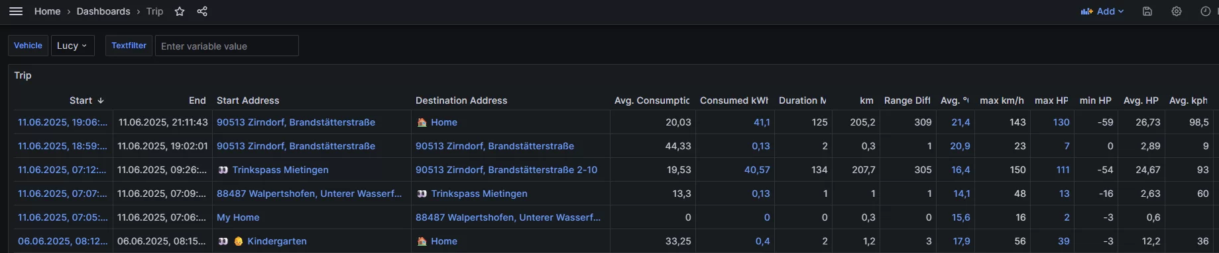Click max HP value 130
Screen dimensions: 1219x253
1061,122
